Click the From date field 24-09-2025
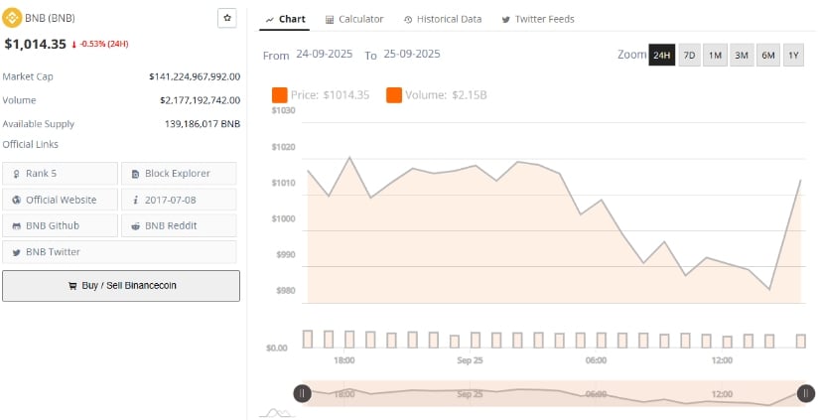Viewport: 819px width, 420px height. 325,55
